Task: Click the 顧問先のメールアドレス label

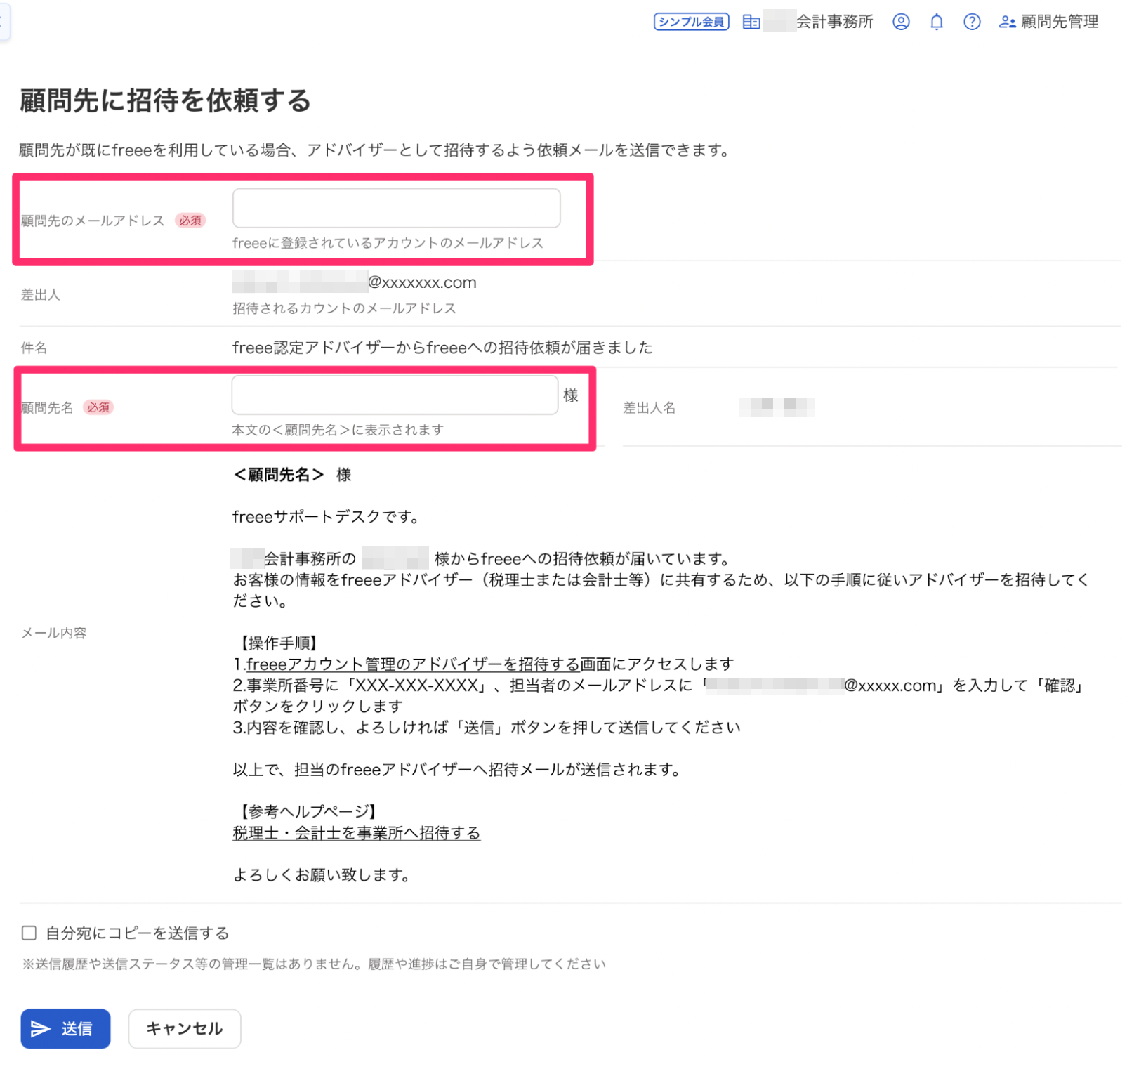Action: 92,221
